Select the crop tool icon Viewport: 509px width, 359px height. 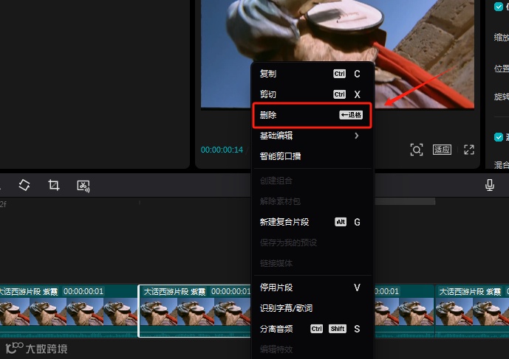click(54, 185)
